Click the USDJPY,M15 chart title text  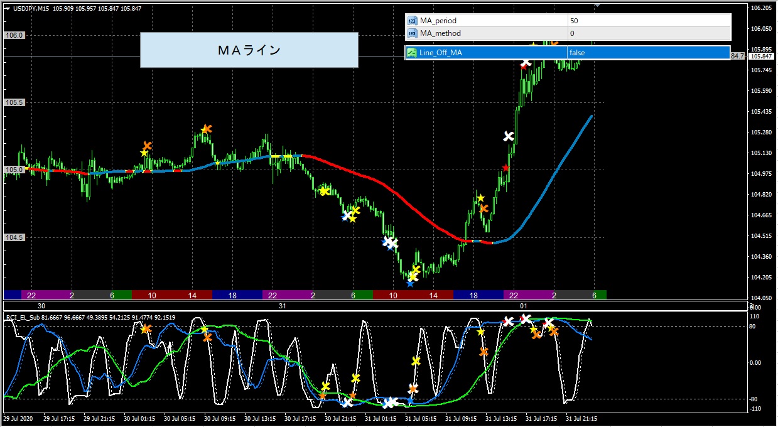click(32, 8)
